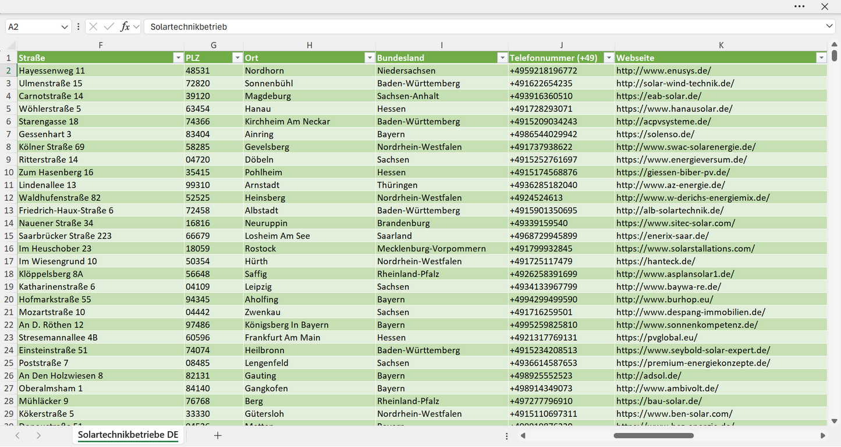Select the Bundesland cell Saarland
Screen dimensions: 841x447
click(x=442, y=236)
